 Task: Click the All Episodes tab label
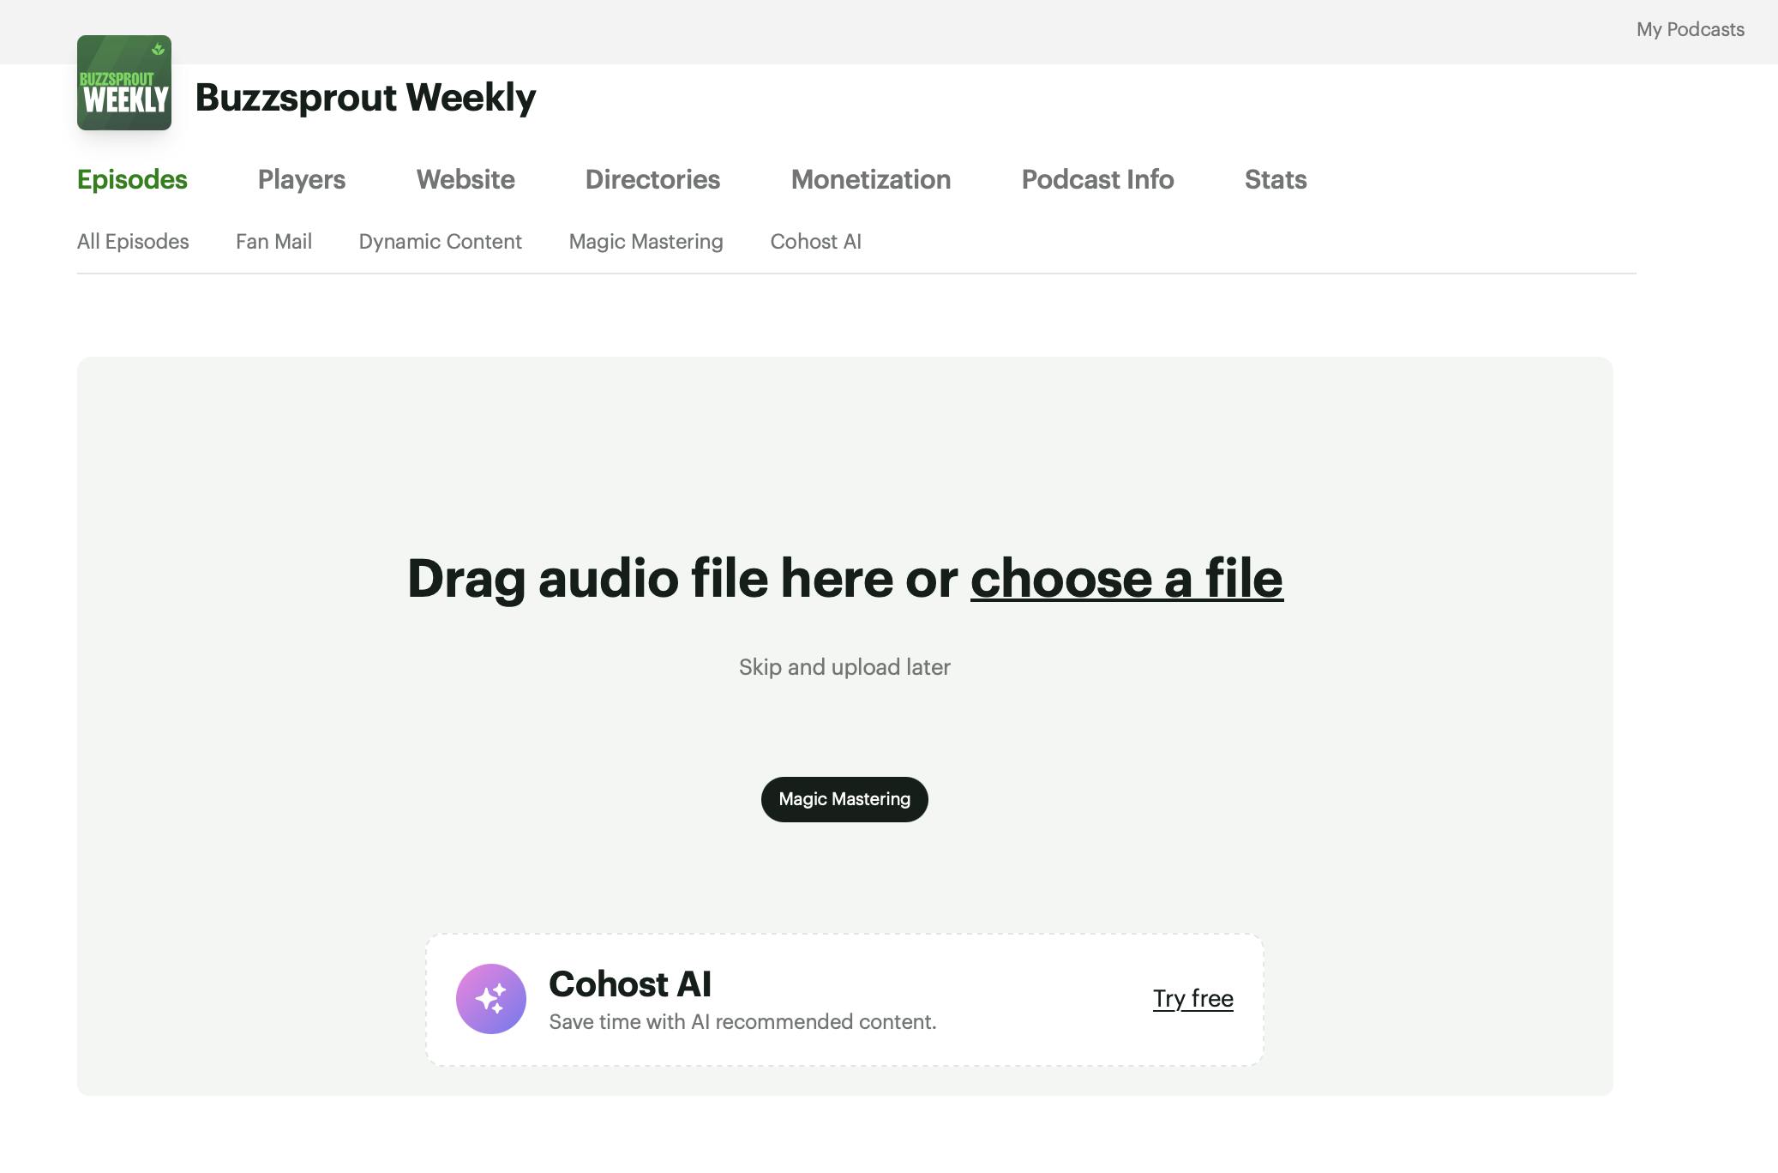[132, 239]
